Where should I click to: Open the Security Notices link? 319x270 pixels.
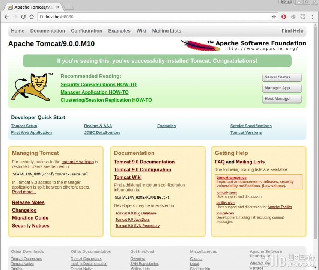(30, 226)
